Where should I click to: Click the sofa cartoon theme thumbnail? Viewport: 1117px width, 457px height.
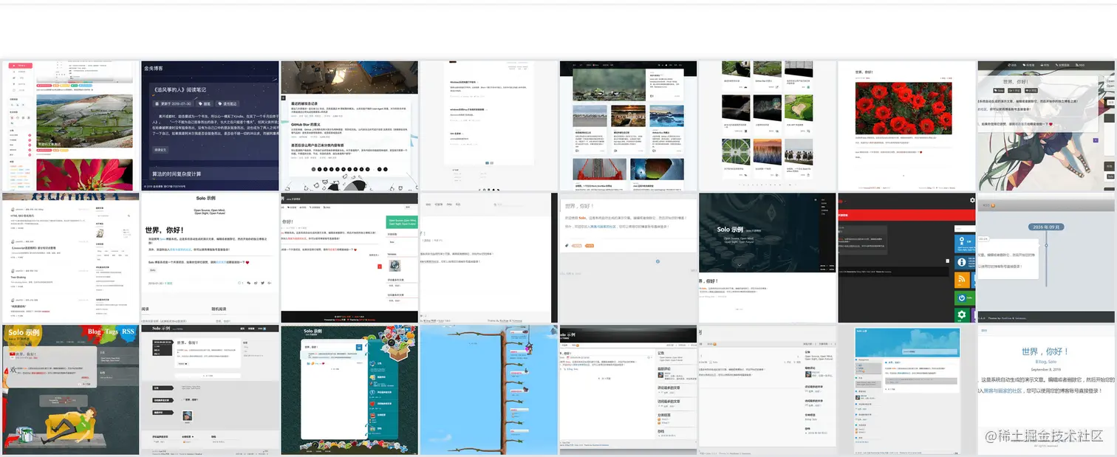point(70,390)
